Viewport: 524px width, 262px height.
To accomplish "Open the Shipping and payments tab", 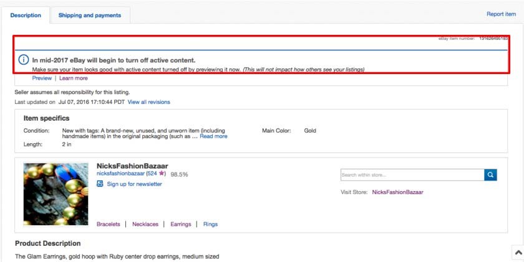I will pyautogui.click(x=90, y=16).
